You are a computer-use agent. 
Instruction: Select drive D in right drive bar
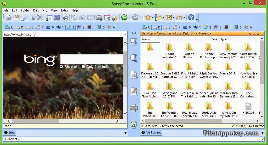coord(157,27)
